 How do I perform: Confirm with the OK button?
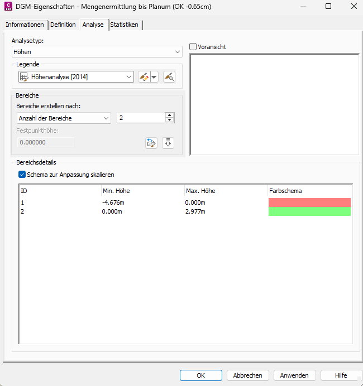click(x=201, y=375)
